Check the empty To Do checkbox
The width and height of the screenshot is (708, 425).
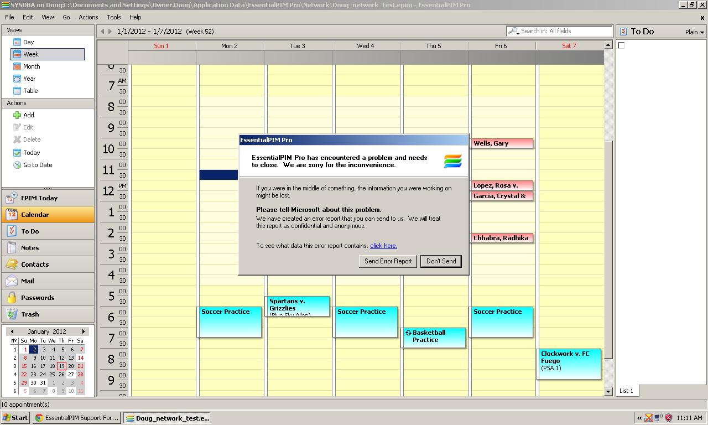click(x=621, y=46)
